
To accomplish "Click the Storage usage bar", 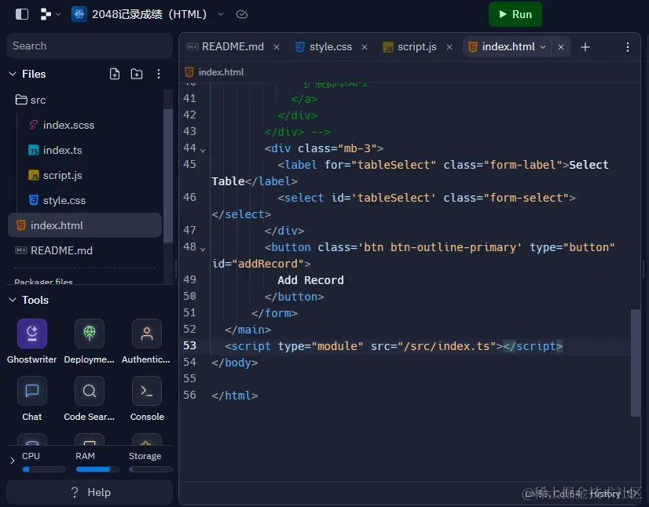I will 151,469.
